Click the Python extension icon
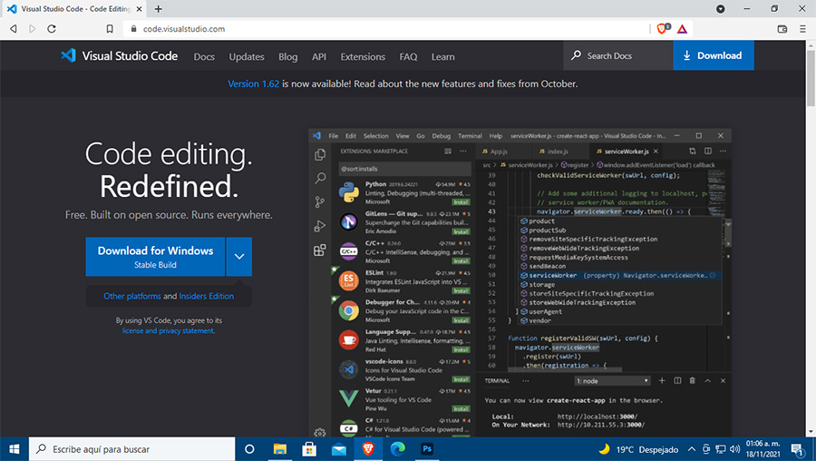The width and height of the screenshot is (816, 461). [x=349, y=192]
